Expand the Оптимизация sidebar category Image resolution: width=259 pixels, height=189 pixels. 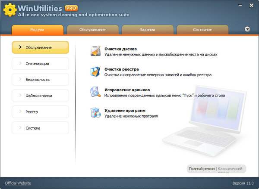tap(40, 64)
